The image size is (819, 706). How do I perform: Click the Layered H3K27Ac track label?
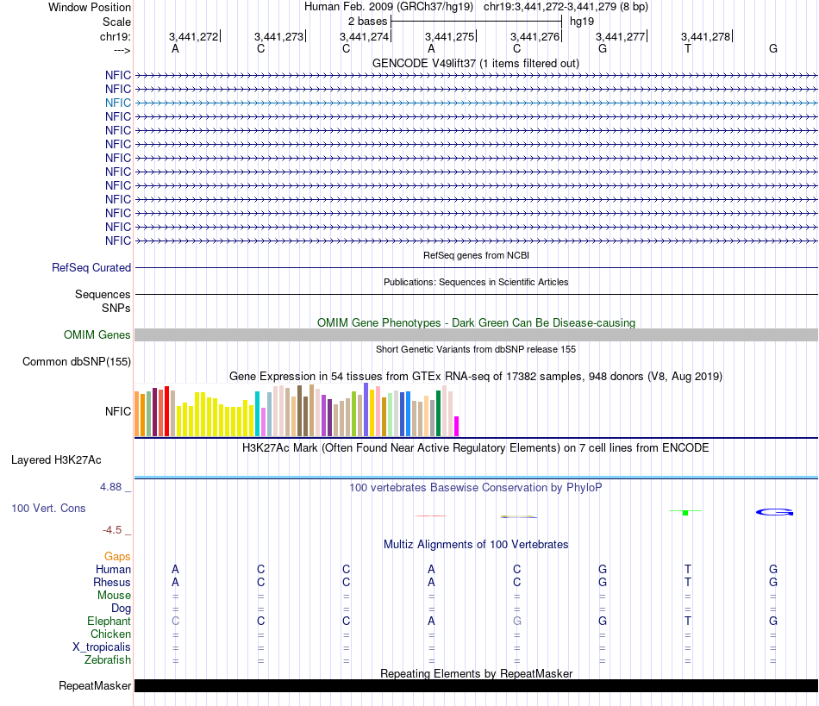click(56, 460)
